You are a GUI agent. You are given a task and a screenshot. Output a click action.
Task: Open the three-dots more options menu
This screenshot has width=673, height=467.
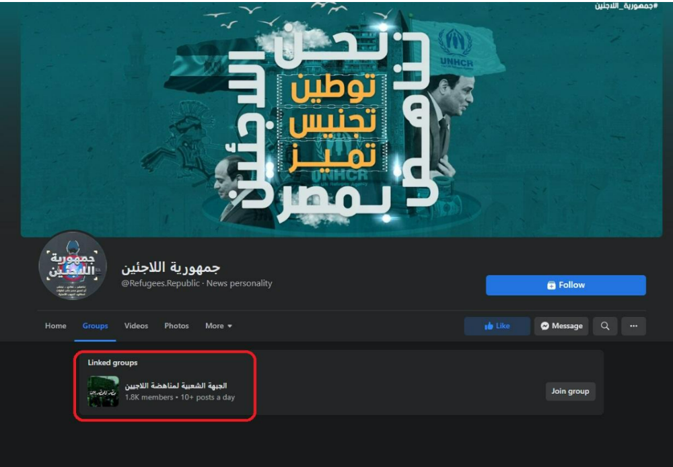[x=633, y=326]
